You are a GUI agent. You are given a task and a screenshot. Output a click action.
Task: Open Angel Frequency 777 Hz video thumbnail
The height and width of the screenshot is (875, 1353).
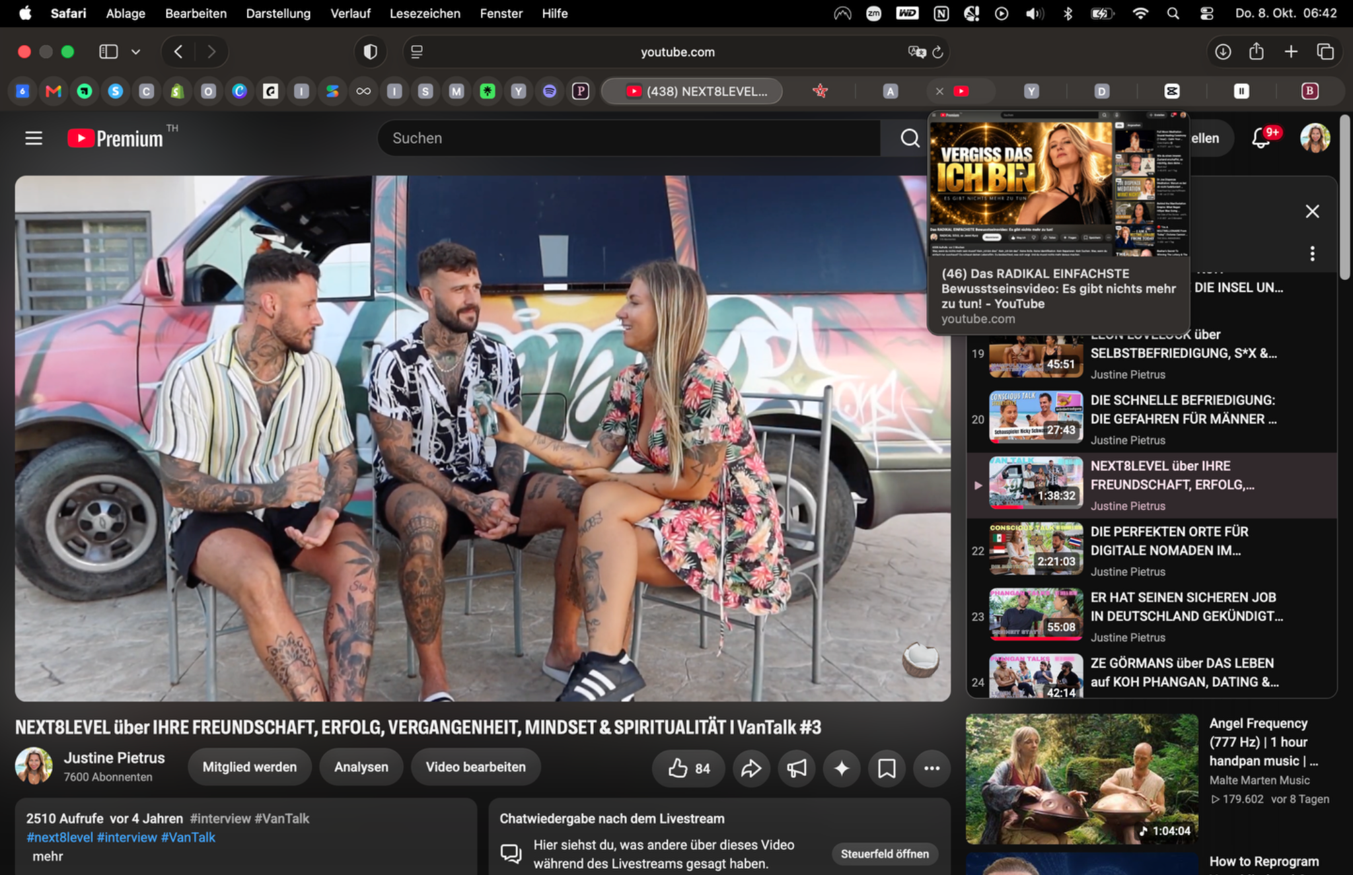(1081, 779)
